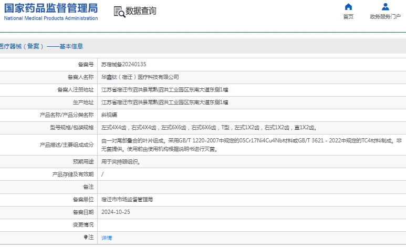Click the 首页 text link
Image resolution: width=406 pixels, height=247 pixels.
coord(348,17)
